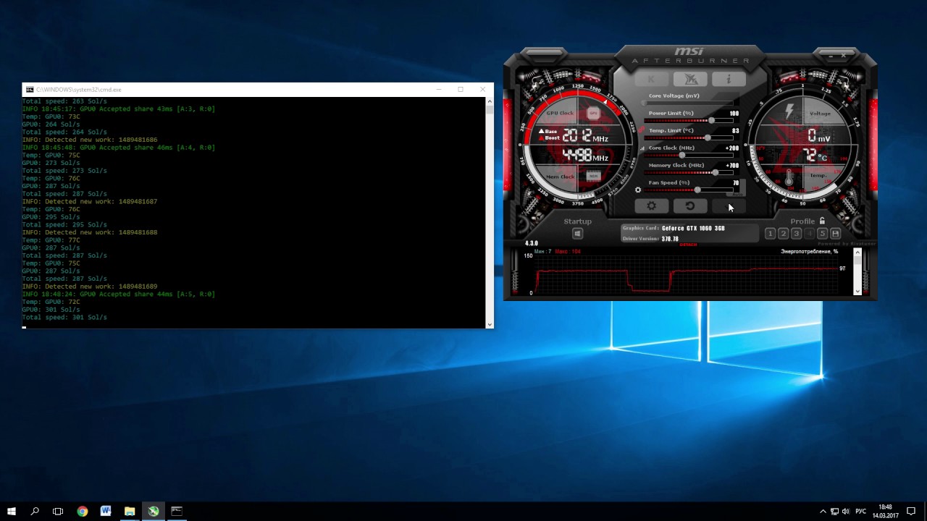
Task: Open the Action Center notifications icon
Action: pyautogui.click(x=911, y=512)
